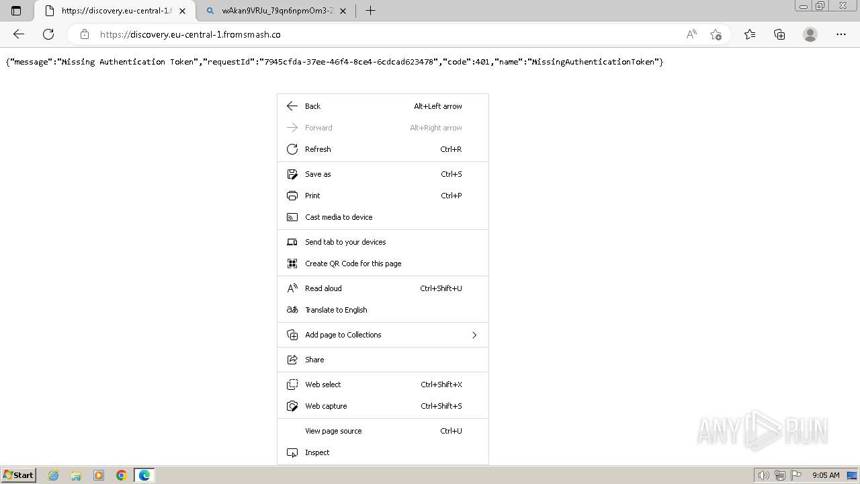Open a new tab with plus icon

[370, 11]
